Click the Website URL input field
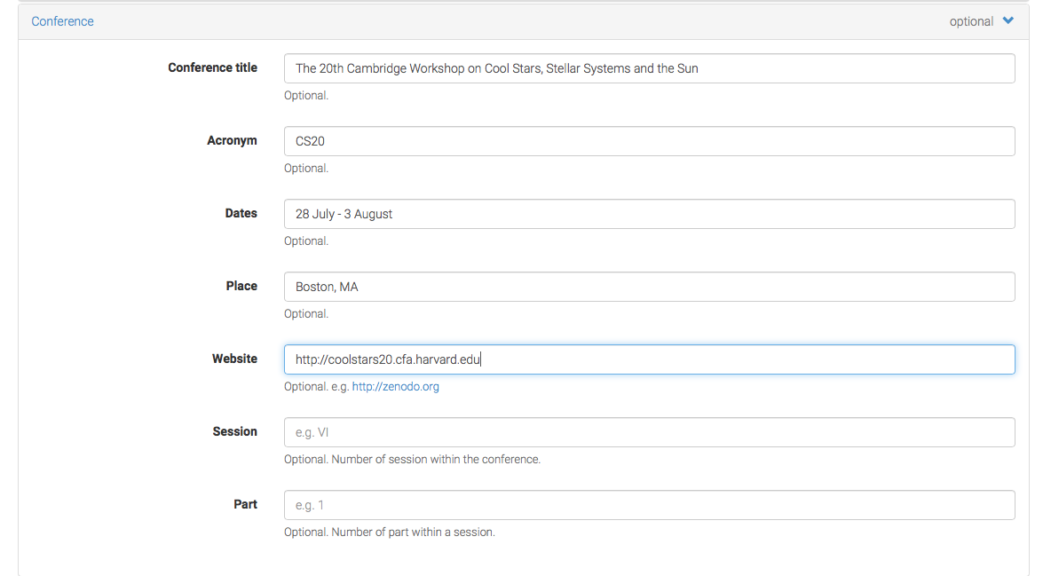The width and height of the screenshot is (1051, 576). tap(649, 359)
